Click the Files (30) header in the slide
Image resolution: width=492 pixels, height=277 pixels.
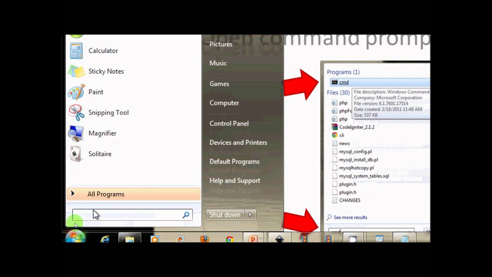point(338,92)
